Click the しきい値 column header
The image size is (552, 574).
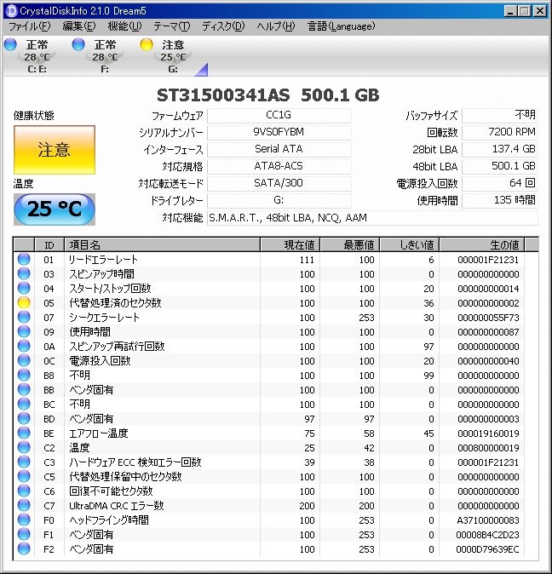410,244
